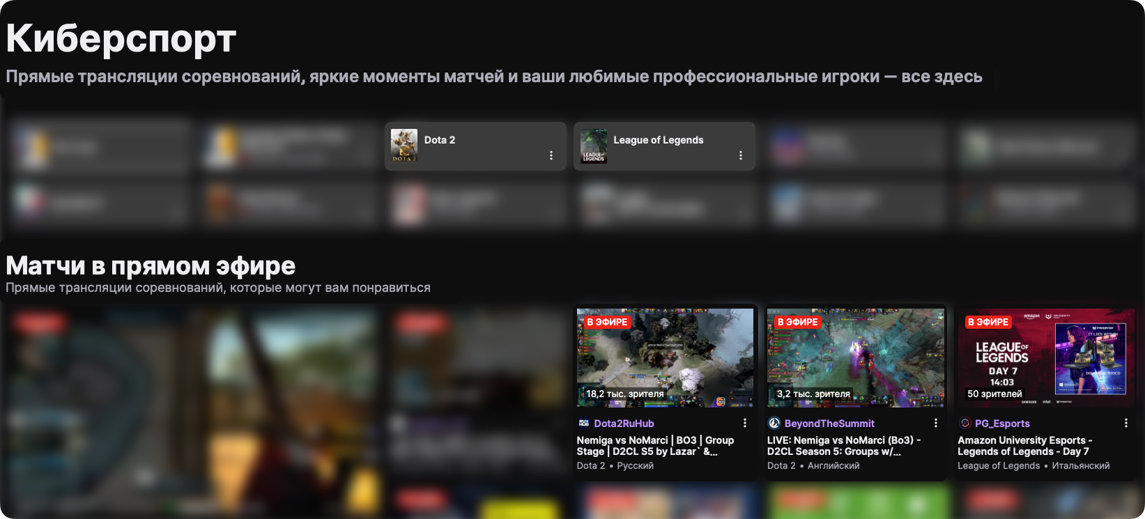Click the Dota2RuHub channel avatar
The height and width of the screenshot is (519, 1145).
pyautogui.click(x=583, y=423)
